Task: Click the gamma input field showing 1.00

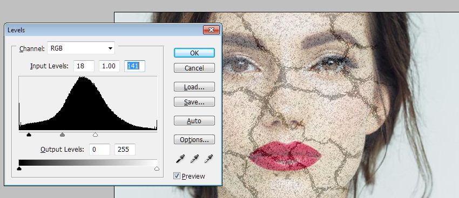Action: pos(109,66)
